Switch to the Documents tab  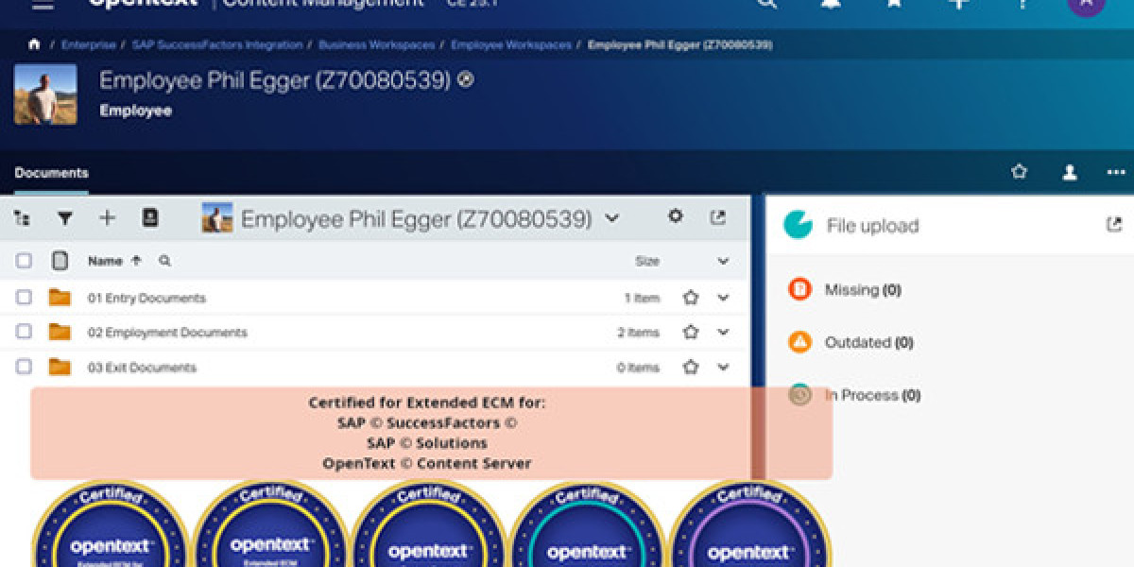point(52,173)
